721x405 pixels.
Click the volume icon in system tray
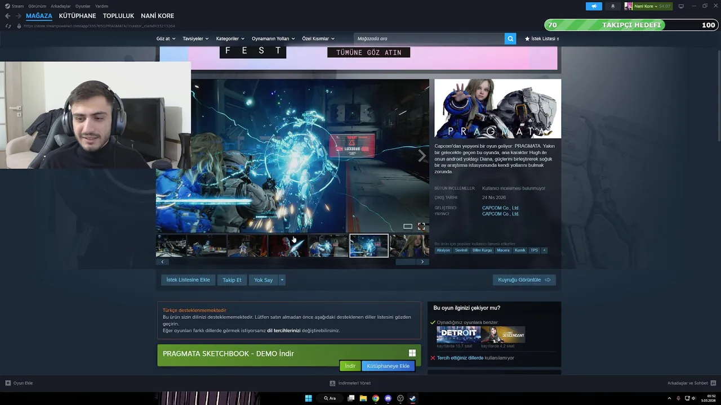click(x=693, y=398)
